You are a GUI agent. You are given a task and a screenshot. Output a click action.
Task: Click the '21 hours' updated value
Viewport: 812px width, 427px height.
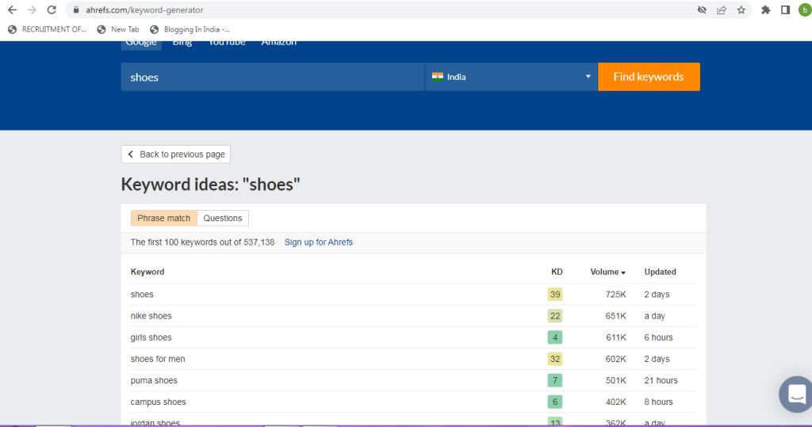pyautogui.click(x=661, y=380)
